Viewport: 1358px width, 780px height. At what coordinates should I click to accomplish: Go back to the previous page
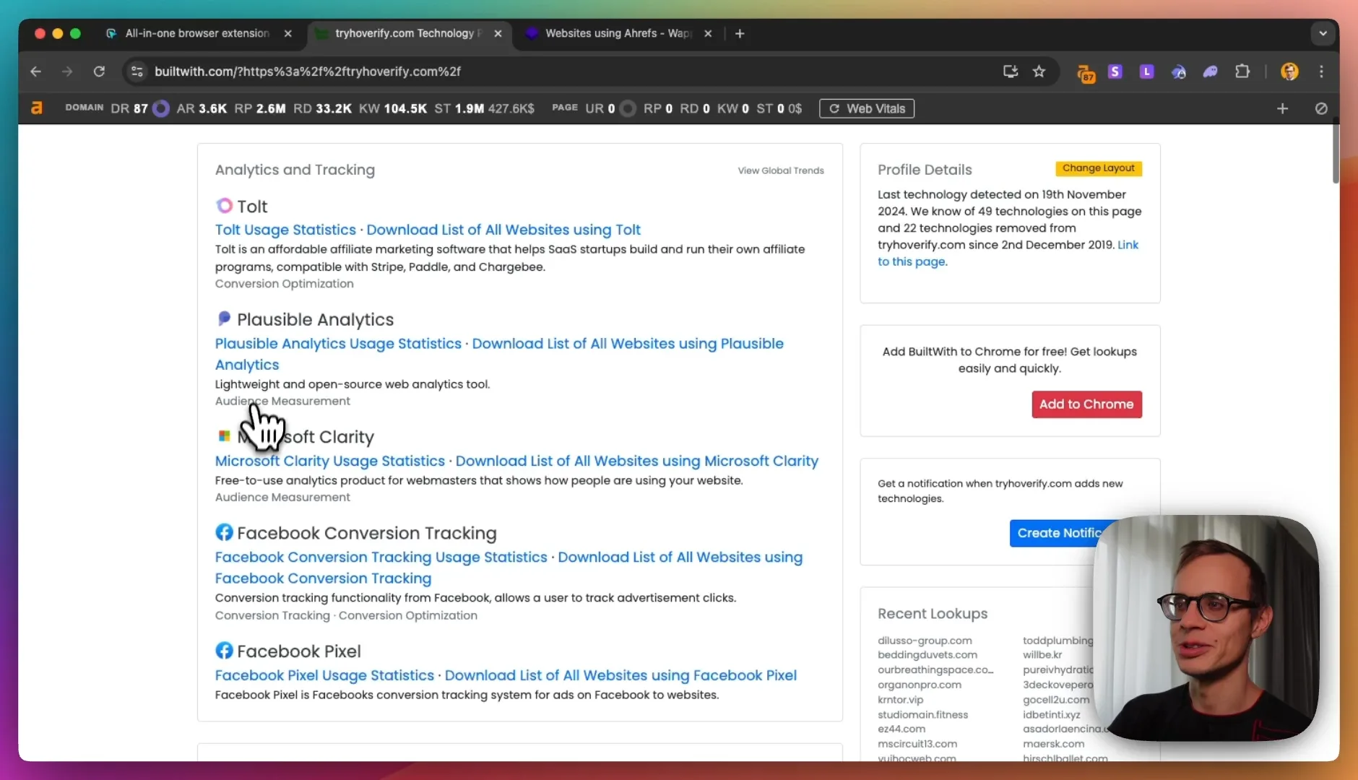tap(35, 71)
